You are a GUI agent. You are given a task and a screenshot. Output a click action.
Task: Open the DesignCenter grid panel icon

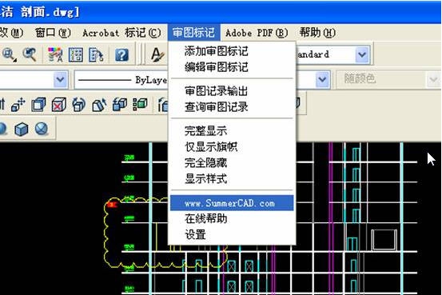[x=76, y=54]
